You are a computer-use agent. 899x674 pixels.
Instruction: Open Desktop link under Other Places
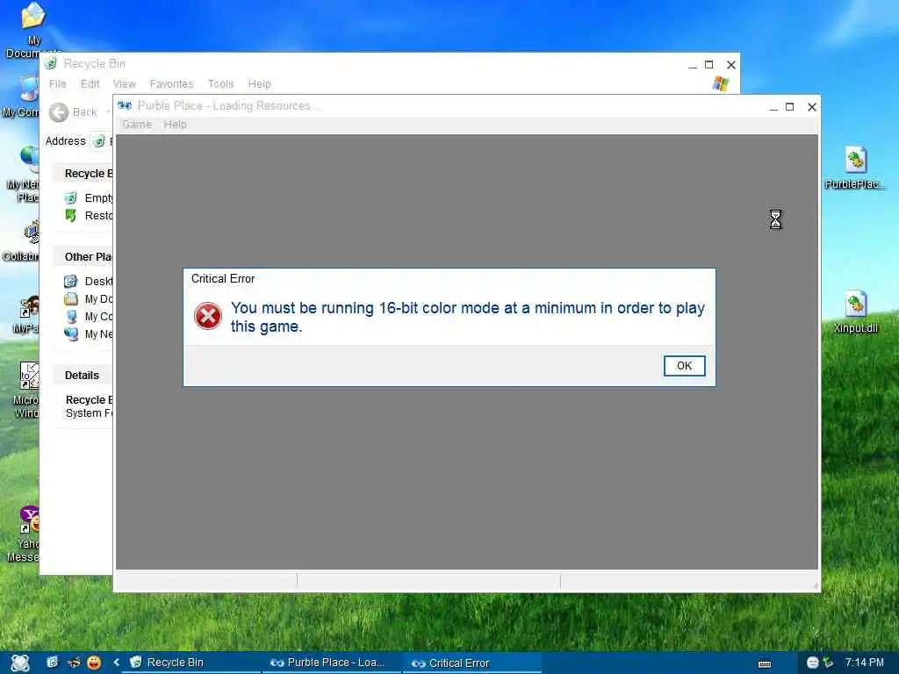click(98, 281)
